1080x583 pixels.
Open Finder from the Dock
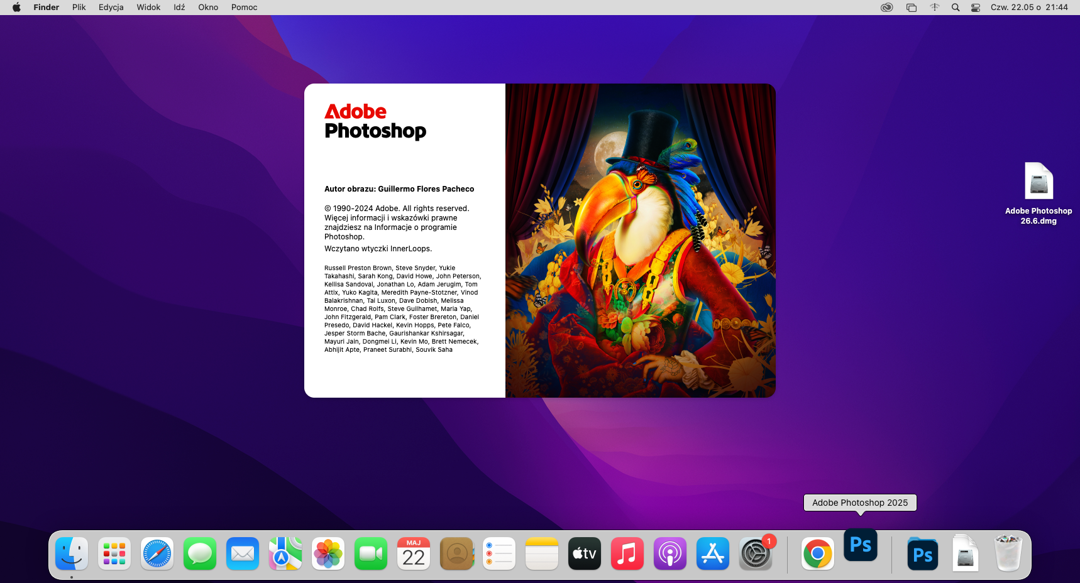pos(72,553)
